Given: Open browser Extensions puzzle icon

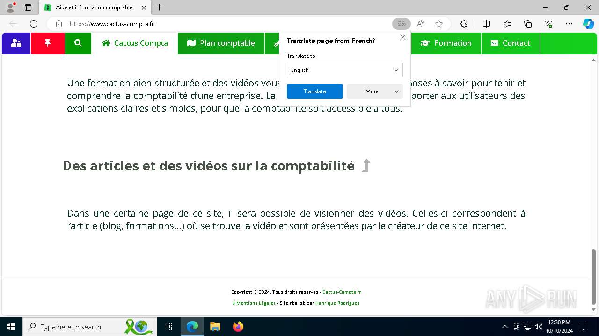Looking at the screenshot, I should click(x=464, y=24).
